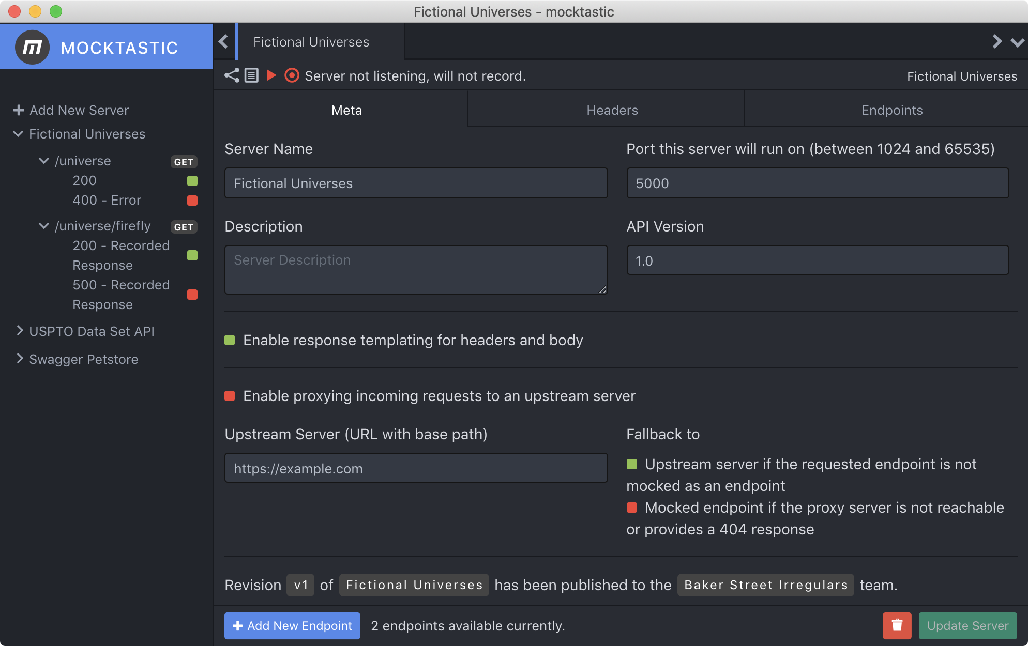Switch to the Endpoints tab
Image resolution: width=1028 pixels, height=646 pixels.
pos(886,110)
